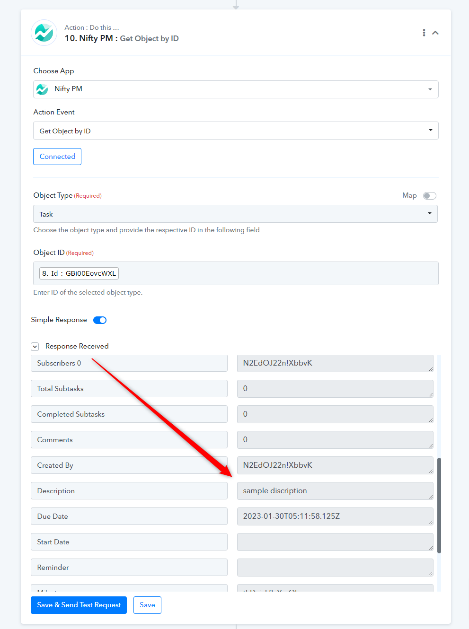Click the Due Date value field
469x629 pixels.
(335, 516)
